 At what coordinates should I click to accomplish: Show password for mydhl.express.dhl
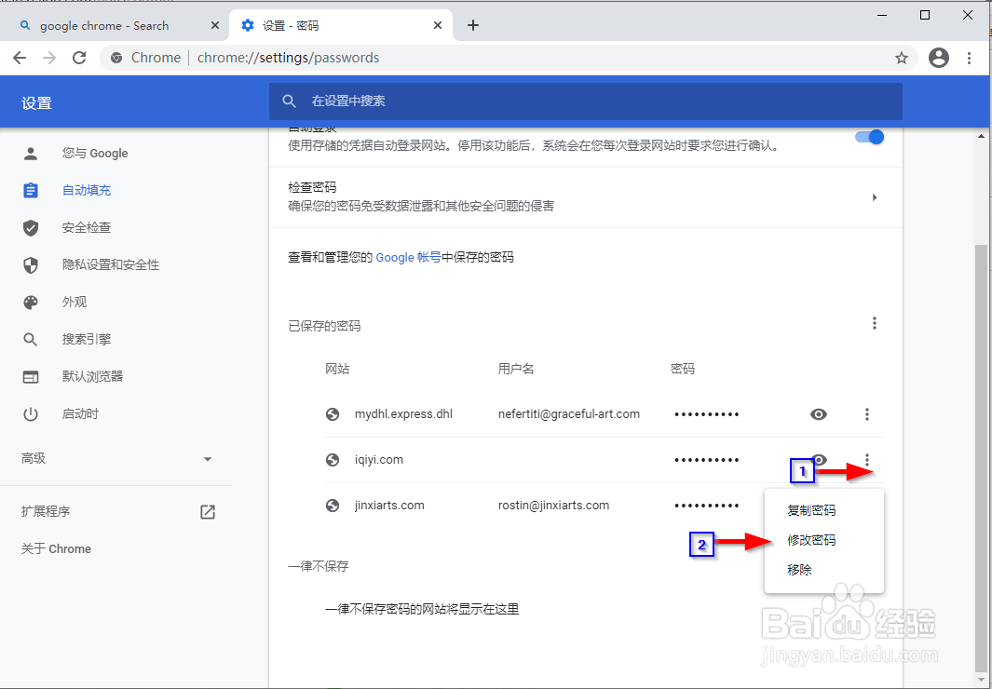(819, 414)
